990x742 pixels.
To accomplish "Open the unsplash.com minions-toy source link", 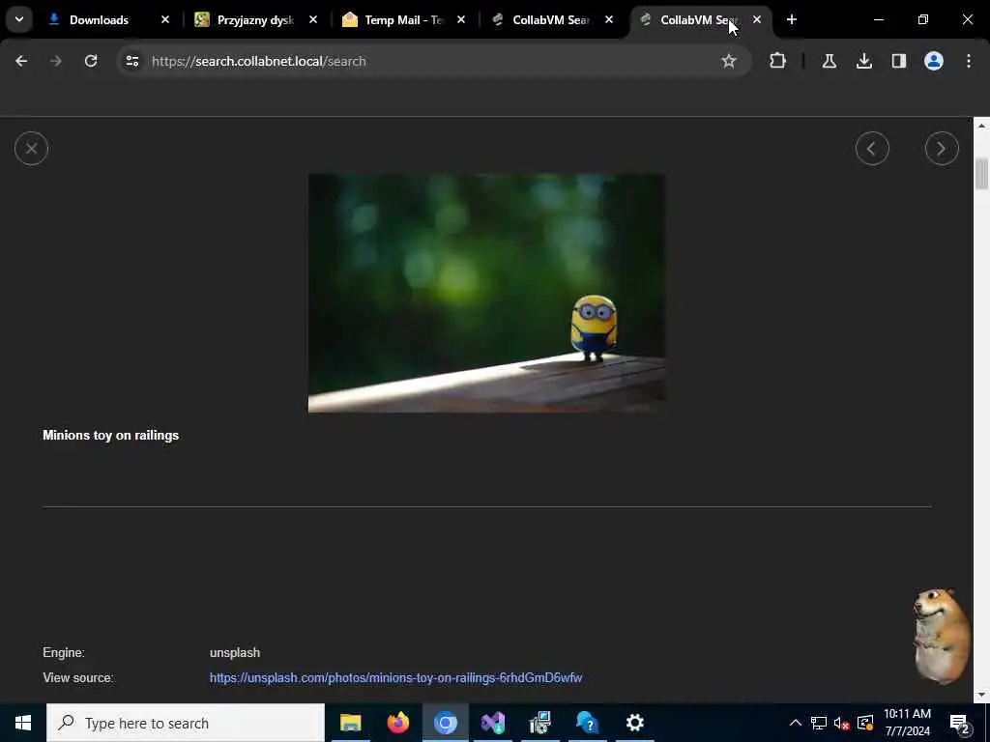I will click(x=395, y=677).
